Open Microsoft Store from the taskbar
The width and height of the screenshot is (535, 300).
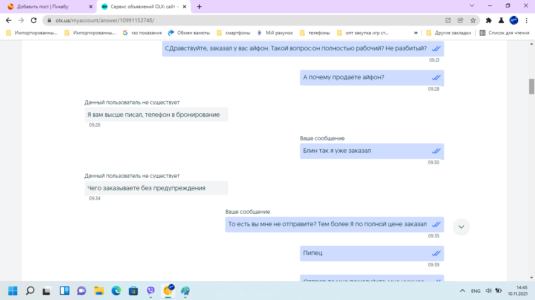tap(134, 291)
